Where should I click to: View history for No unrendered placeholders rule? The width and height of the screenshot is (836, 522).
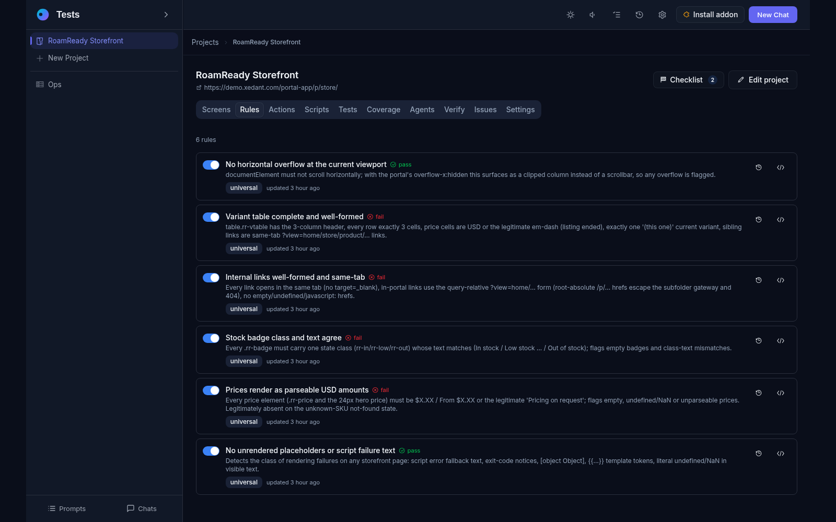pyautogui.click(x=759, y=454)
